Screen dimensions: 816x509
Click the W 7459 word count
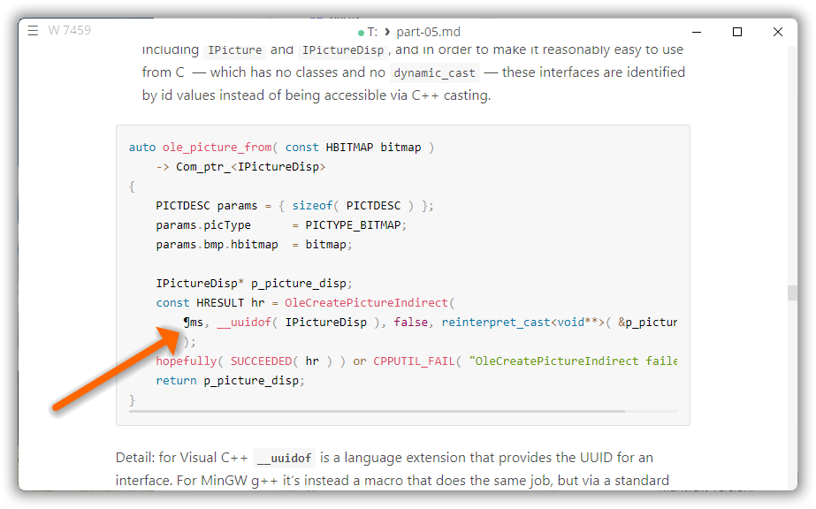click(69, 31)
